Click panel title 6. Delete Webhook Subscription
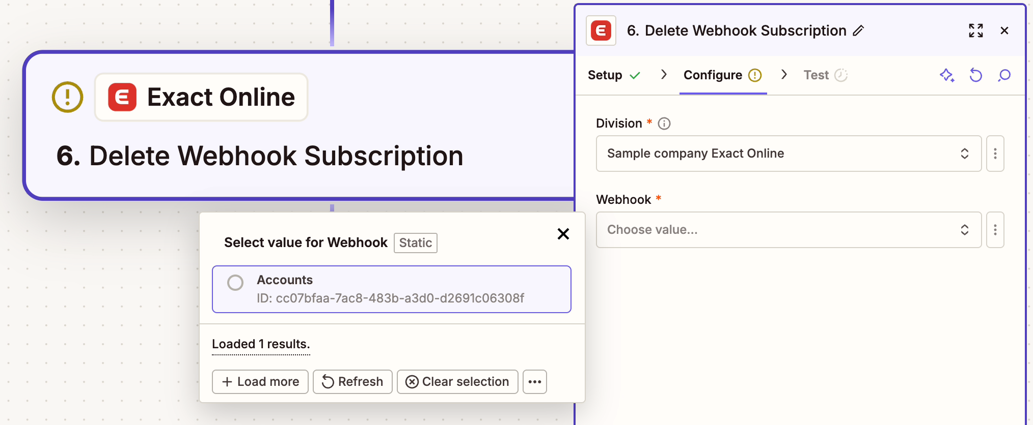1033x425 pixels. click(x=737, y=31)
